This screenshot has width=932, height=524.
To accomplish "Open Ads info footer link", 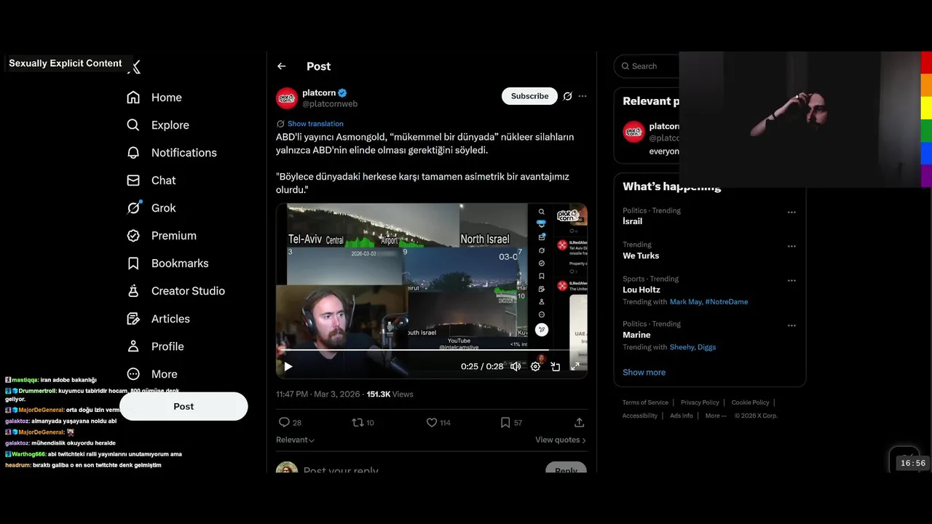I will click(682, 416).
